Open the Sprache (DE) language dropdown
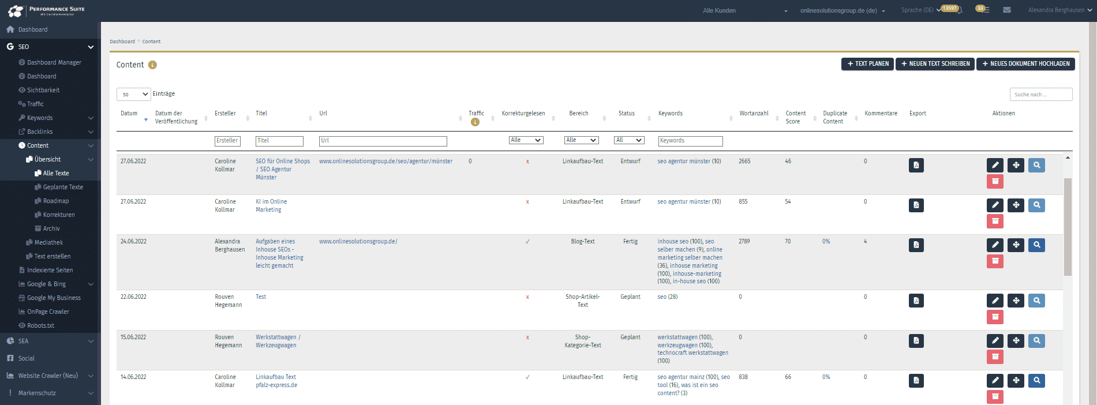1097x405 pixels. tap(920, 10)
